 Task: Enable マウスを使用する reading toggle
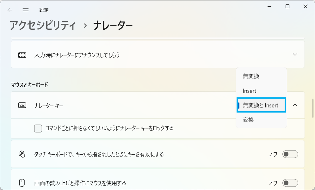tap(290, 183)
